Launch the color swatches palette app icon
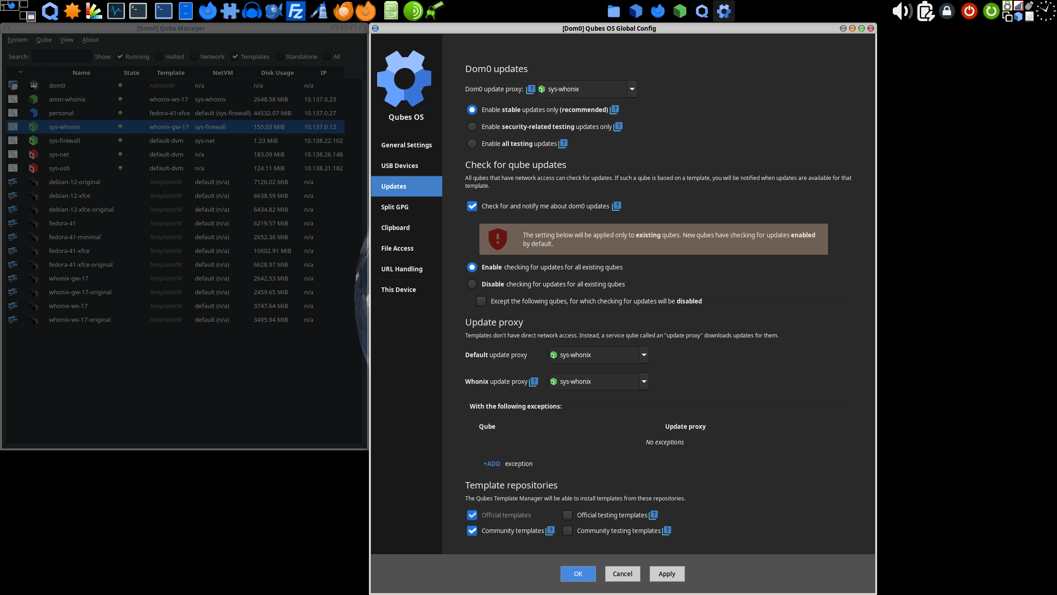Screen dimensions: 1057x595 pos(94,11)
